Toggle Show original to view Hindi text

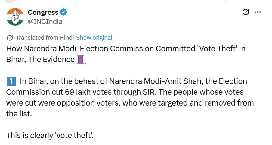tap(94, 38)
